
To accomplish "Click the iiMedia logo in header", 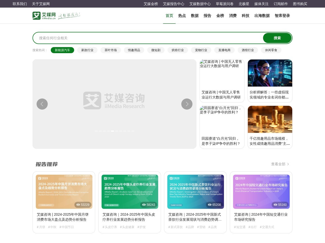I will 44,16.
